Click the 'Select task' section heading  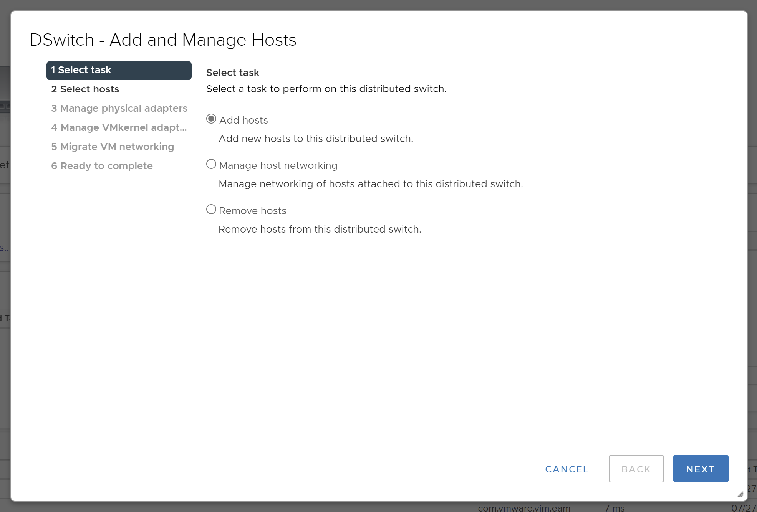(232, 73)
